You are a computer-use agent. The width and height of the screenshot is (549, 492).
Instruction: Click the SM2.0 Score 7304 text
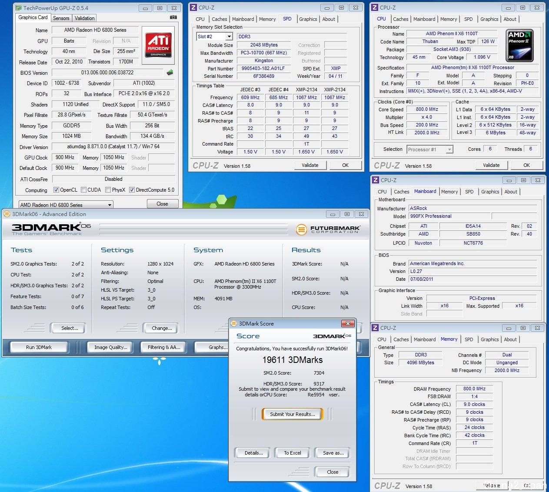pyautogui.click(x=294, y=373)
